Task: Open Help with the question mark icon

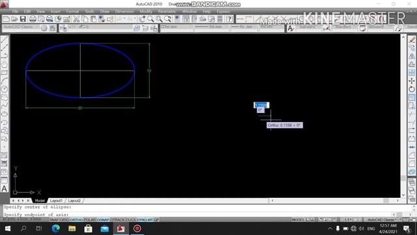Action: pyautogui.click(x=229, y=19)
